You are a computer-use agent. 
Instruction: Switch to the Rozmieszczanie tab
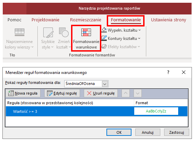pyautogui.click(x=85, y=20)
